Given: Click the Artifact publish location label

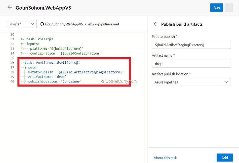Looking at the screenshot, I should (x=170, y=74).
